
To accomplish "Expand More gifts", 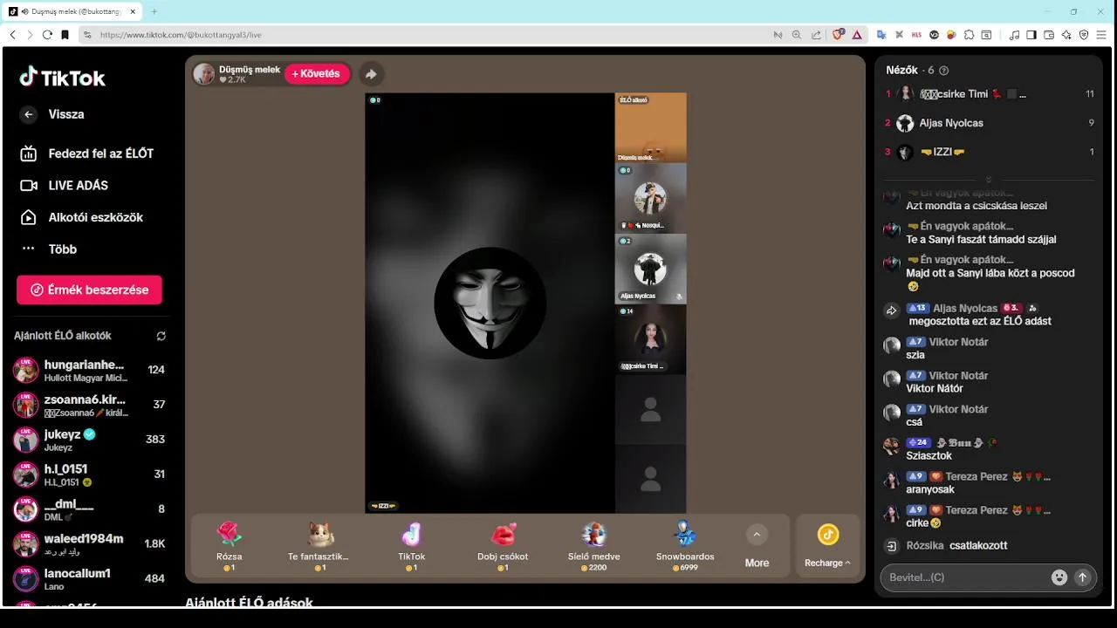I will 757,547.
